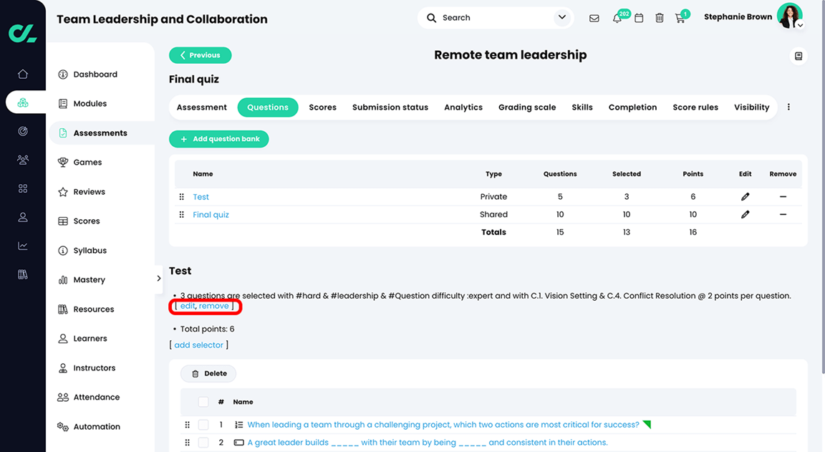Viewport: 825px width, 452px height.
Task: Switch to the Assessment tab
Action: point(201,107)
